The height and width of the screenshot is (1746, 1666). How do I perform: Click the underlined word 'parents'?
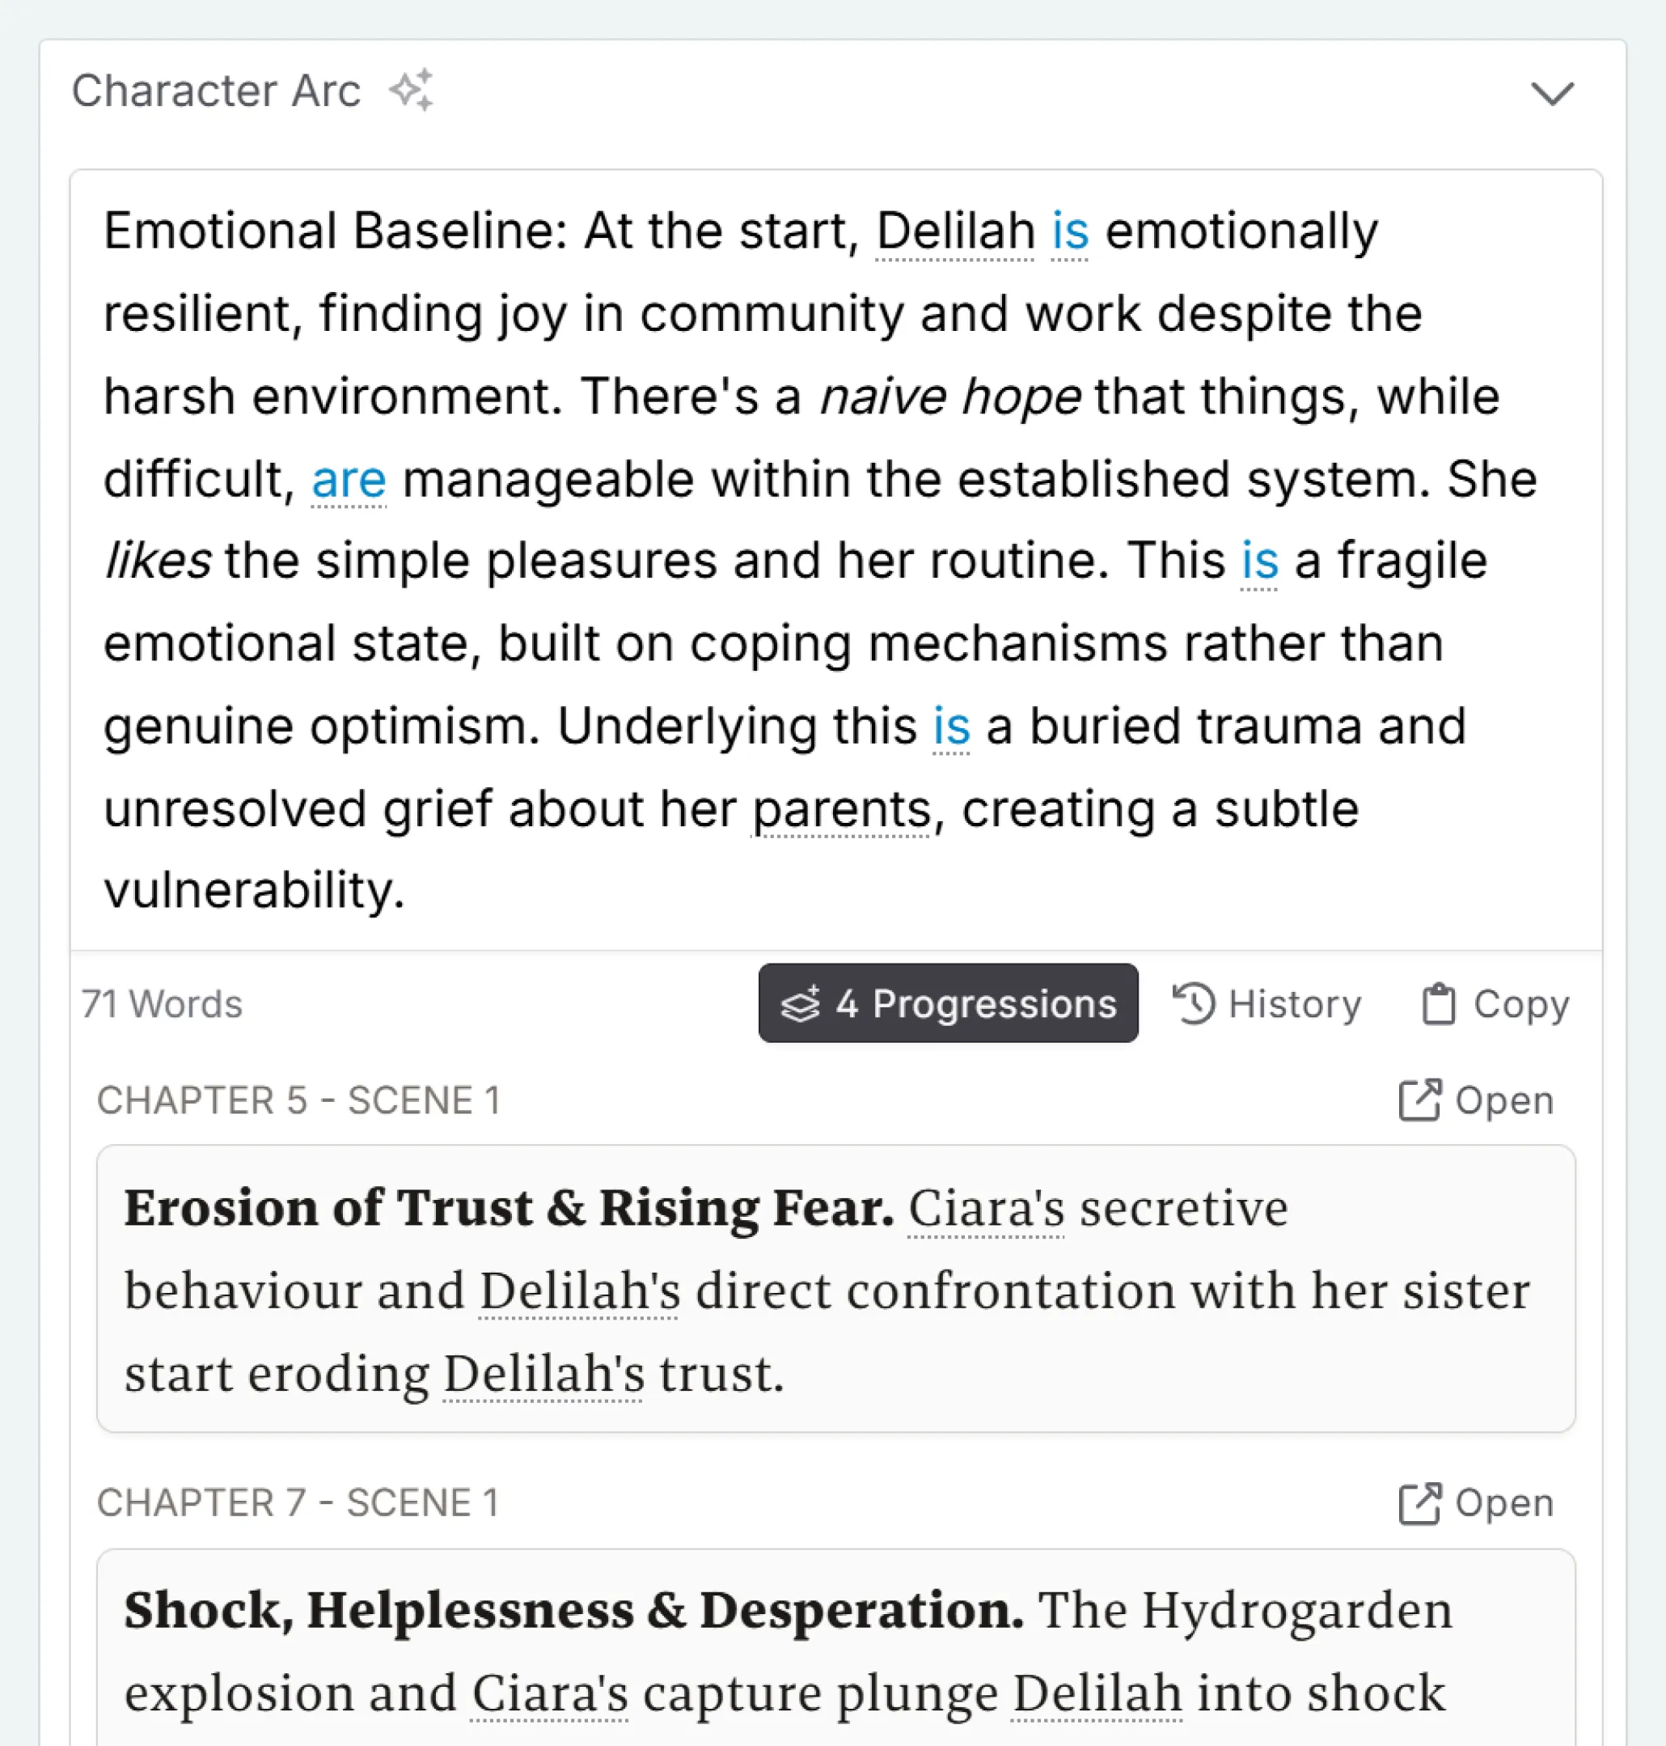pyautogui.click(x=841, y=808)
